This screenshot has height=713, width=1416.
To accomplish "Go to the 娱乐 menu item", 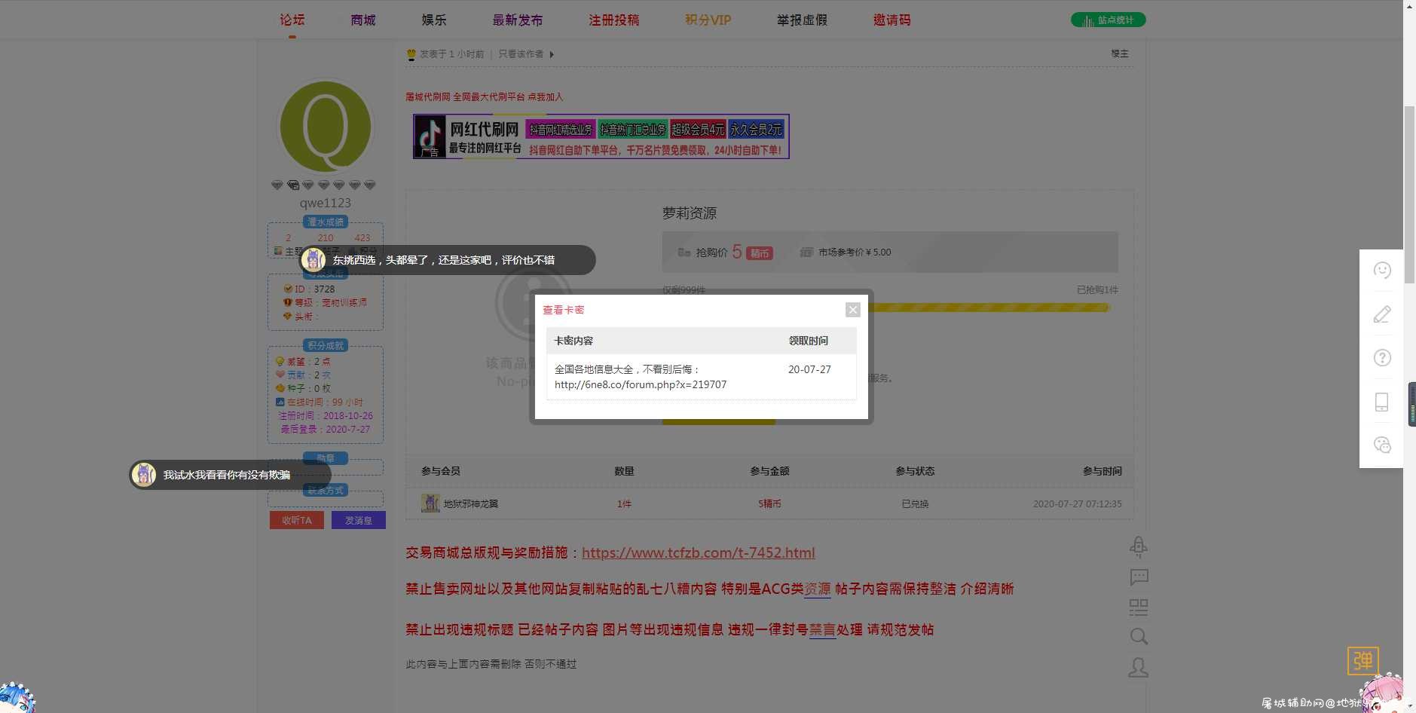I will pyautogui.click(x=433, y=20).
